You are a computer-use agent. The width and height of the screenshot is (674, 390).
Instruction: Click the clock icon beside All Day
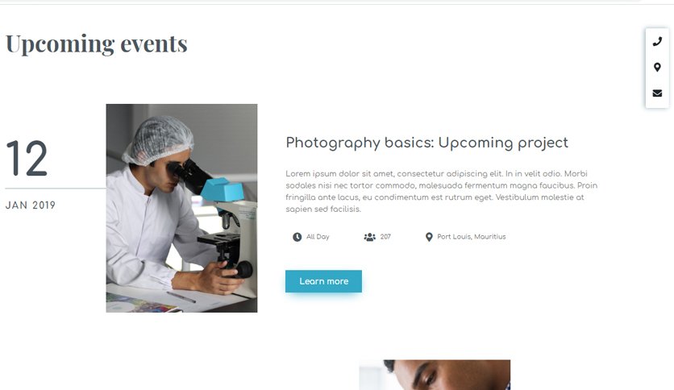click(297, 237)
